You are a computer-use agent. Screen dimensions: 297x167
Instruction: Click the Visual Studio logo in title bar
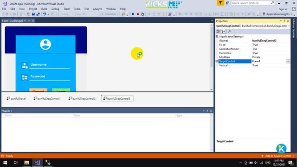5,4
